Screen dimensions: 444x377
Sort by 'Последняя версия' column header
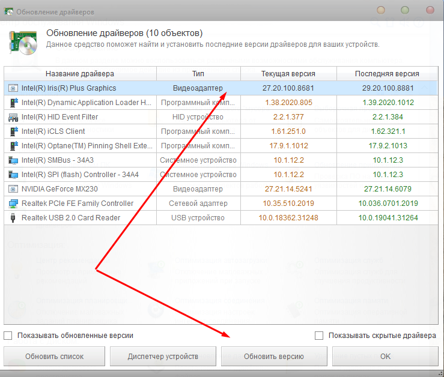pyautogui.click(x=387, y=74)
